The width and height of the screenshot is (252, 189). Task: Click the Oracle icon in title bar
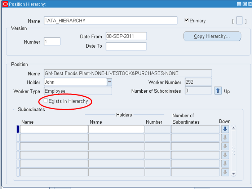tap(5, 4)
